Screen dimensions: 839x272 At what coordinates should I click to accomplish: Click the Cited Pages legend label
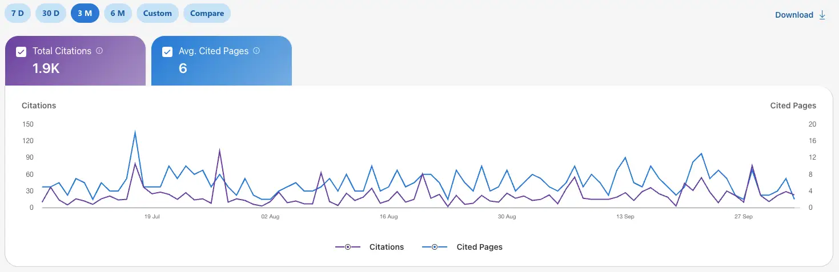point(480,247)
